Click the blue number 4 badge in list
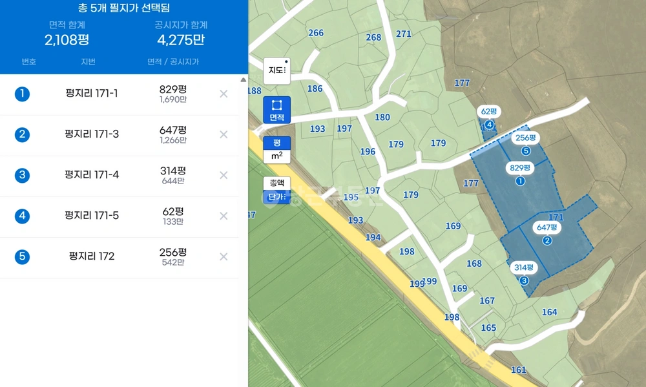Image resolution: width=646 pixels, height=387 pixels. (22, 216)
